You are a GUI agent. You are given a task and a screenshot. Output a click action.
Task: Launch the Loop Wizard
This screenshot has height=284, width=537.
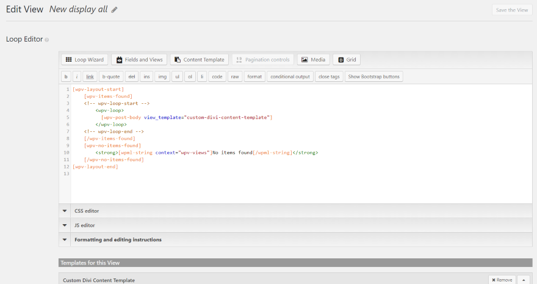[x=85, y=60]
